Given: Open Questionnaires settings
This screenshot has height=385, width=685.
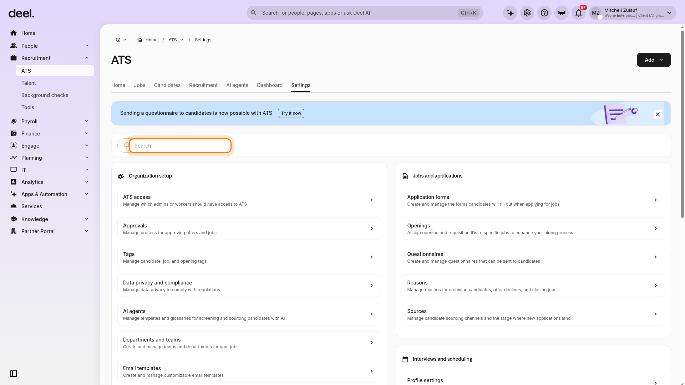Looking at the screenshot, I should [533, 257].
